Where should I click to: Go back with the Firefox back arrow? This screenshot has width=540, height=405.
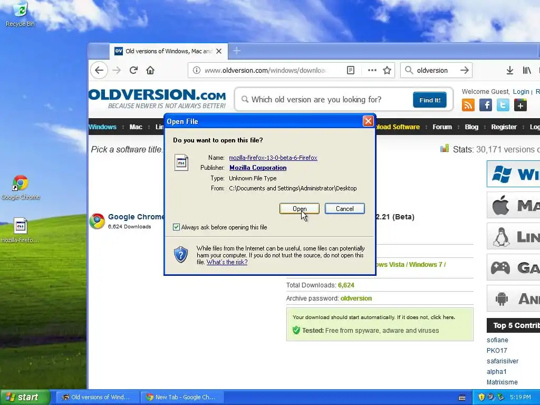[x=99, y=70]
